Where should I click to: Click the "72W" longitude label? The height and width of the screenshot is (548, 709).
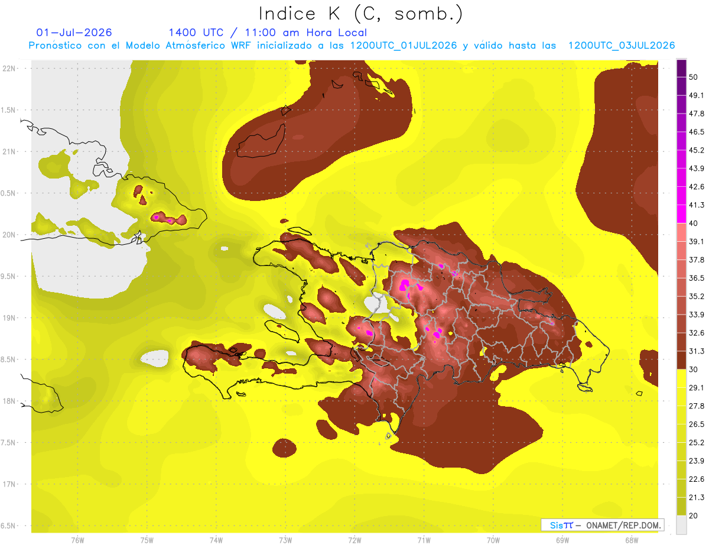coord(354,540)
